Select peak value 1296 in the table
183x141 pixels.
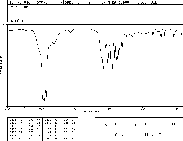pyautogui.click(x=48, y=120)
